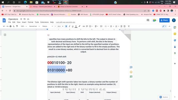Image resolution: width=178 pixels, height=100 pixels.
Task: Click the line and paragraph spacing icon
Action: click(101, 26)
